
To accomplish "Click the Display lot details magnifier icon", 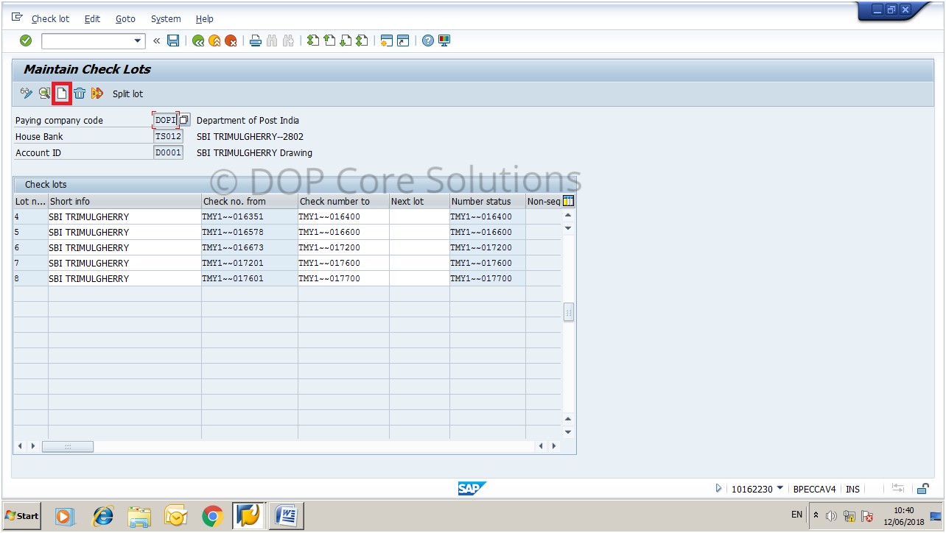I will [x=45, y=93].
